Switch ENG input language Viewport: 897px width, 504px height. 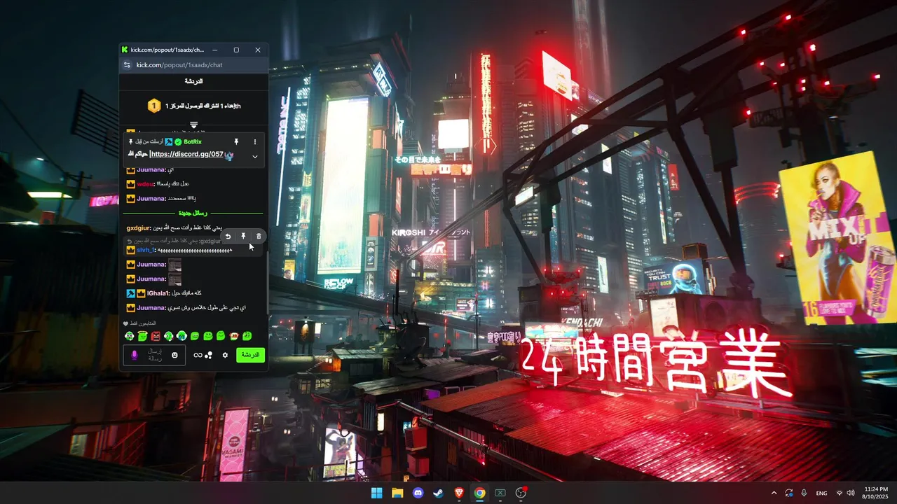click(x=821, y=493)
